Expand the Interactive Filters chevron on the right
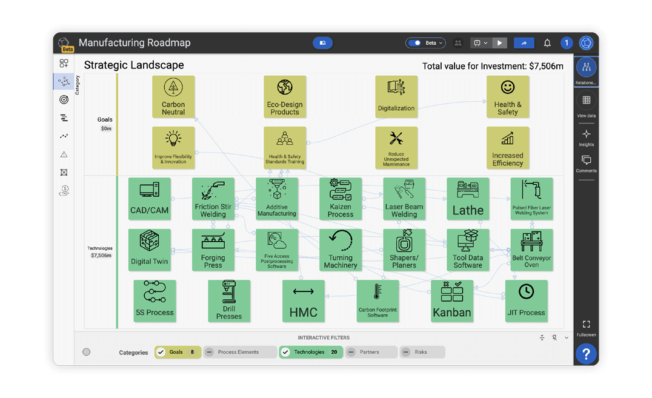The width and height of the screenshot is (652, 398). click(567, 337)
